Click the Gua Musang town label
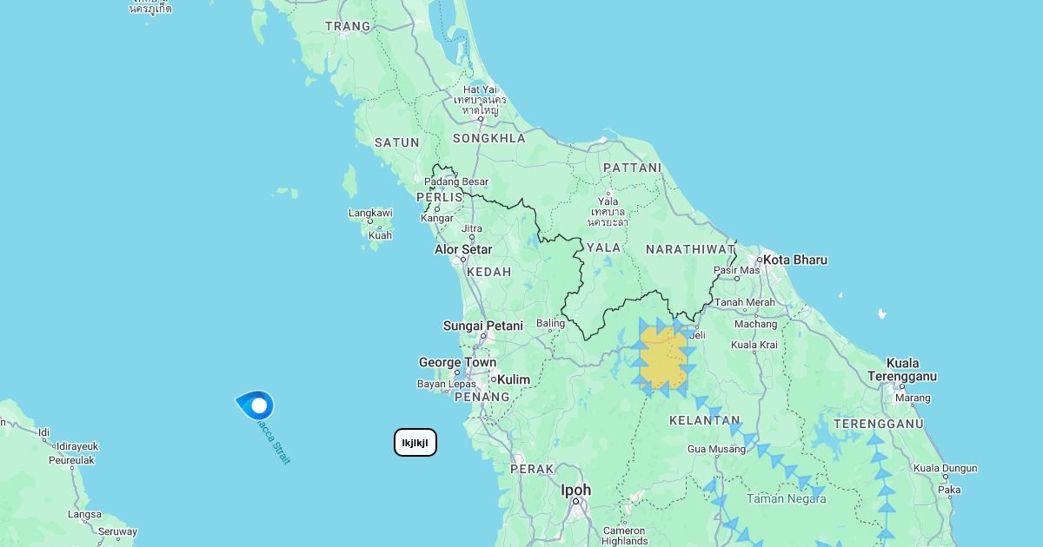 click(716, 449)
